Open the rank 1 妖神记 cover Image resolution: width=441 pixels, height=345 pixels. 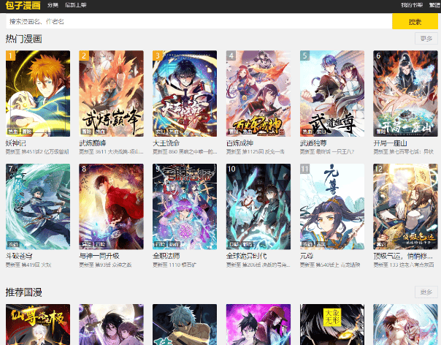(38, 94)
